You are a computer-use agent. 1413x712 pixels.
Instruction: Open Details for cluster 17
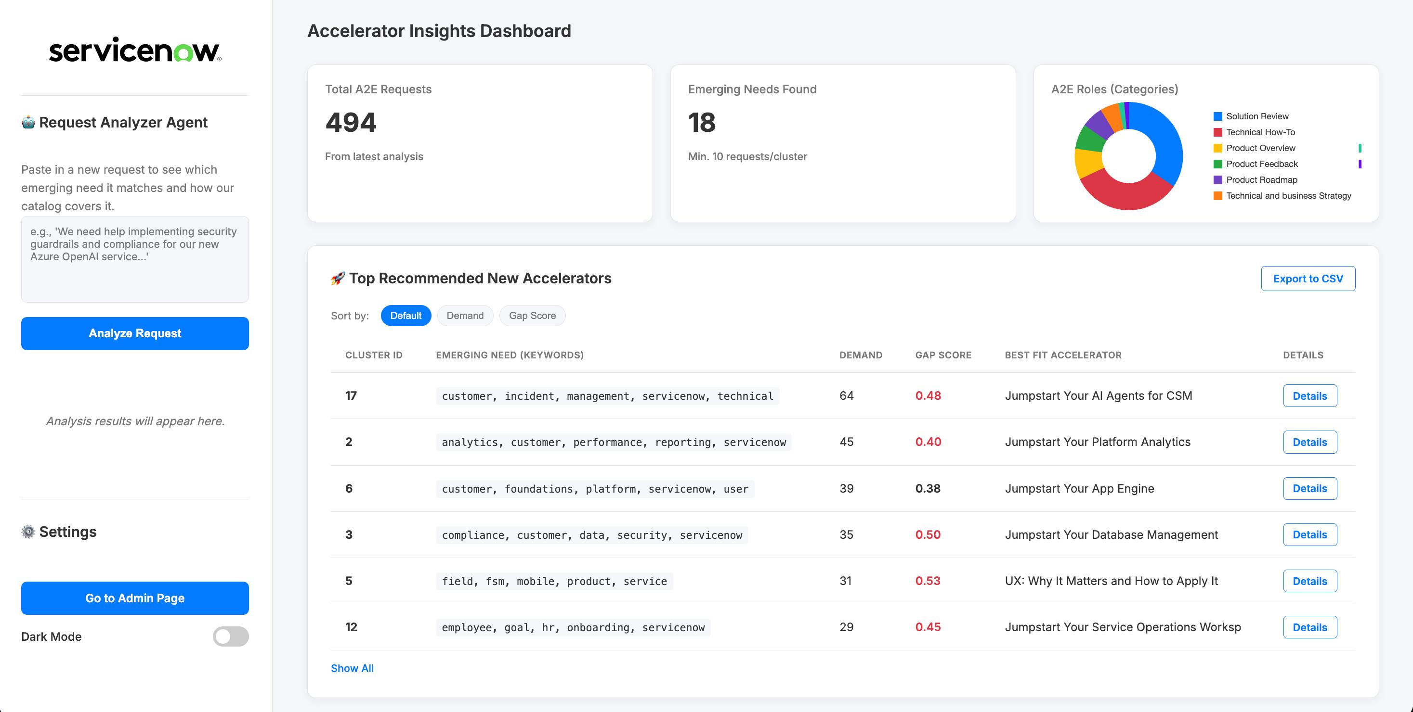(x=1309, y=396)
